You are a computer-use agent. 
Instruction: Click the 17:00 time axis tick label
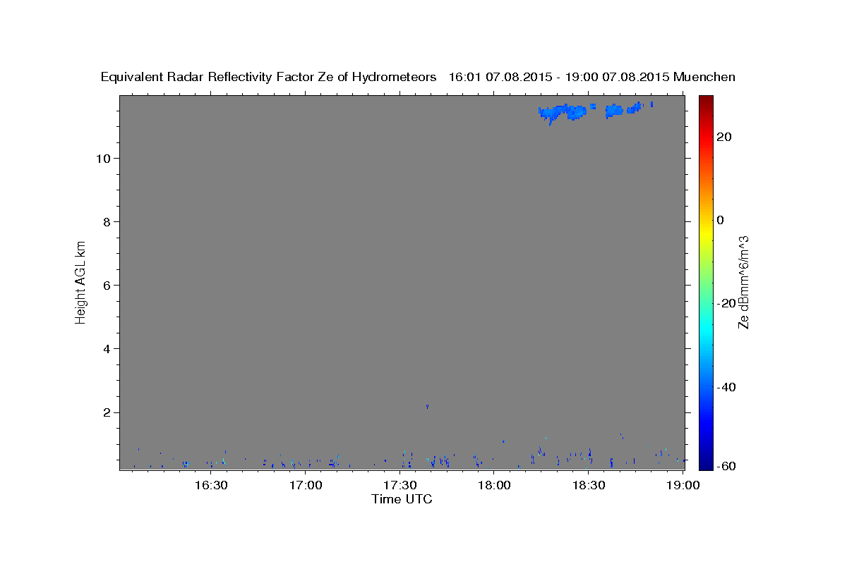pos(306,485)
